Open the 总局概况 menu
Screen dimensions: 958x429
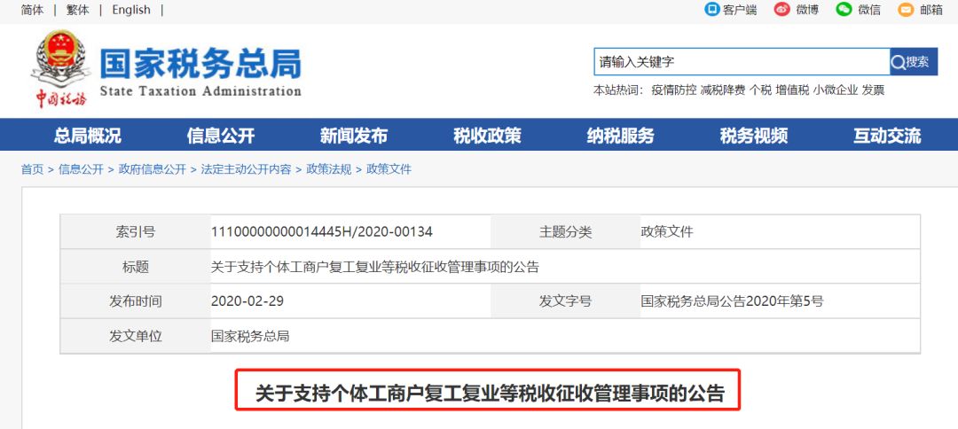[x=87, y=136]
